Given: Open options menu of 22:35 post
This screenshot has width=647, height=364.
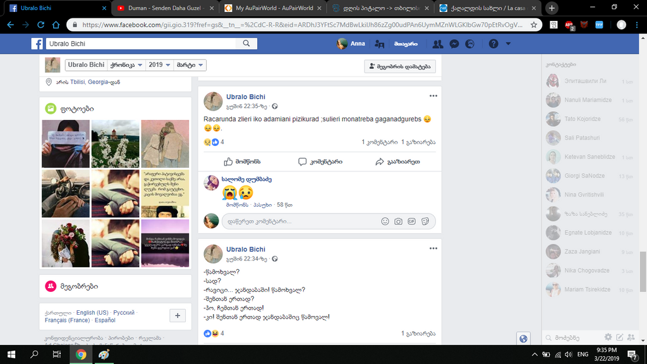Looking at the screenshot, I should coord(433,96).
